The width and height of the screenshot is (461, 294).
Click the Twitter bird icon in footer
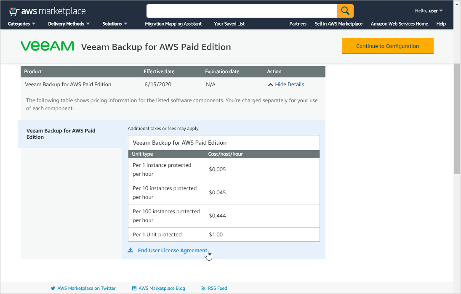pos(53,289)
